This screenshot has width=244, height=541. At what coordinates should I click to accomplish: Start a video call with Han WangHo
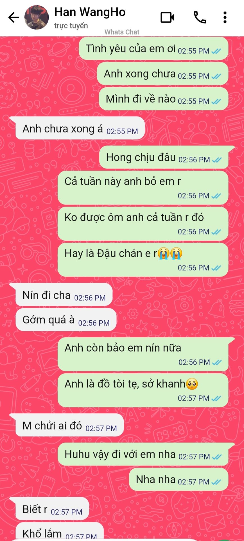tap(167, 17)
